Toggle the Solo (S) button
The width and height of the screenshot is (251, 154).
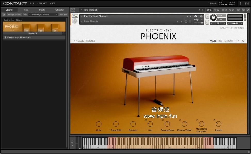coord(207,17)
